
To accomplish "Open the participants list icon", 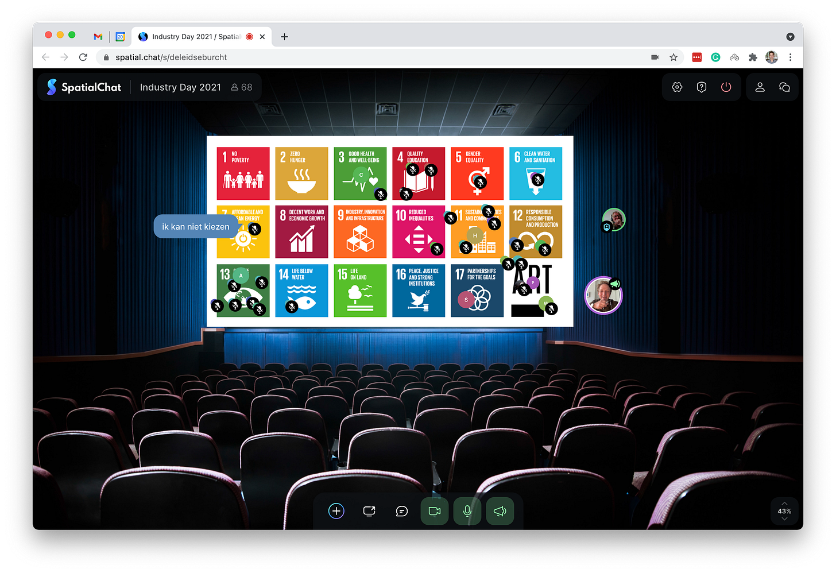I will 760,87.
